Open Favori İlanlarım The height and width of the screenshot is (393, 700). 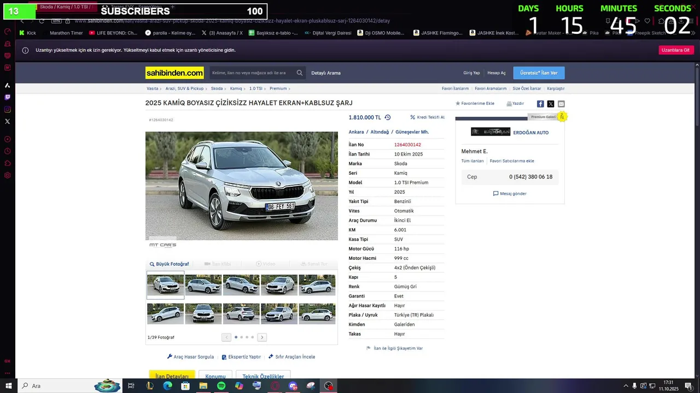(x=456, y=88)
